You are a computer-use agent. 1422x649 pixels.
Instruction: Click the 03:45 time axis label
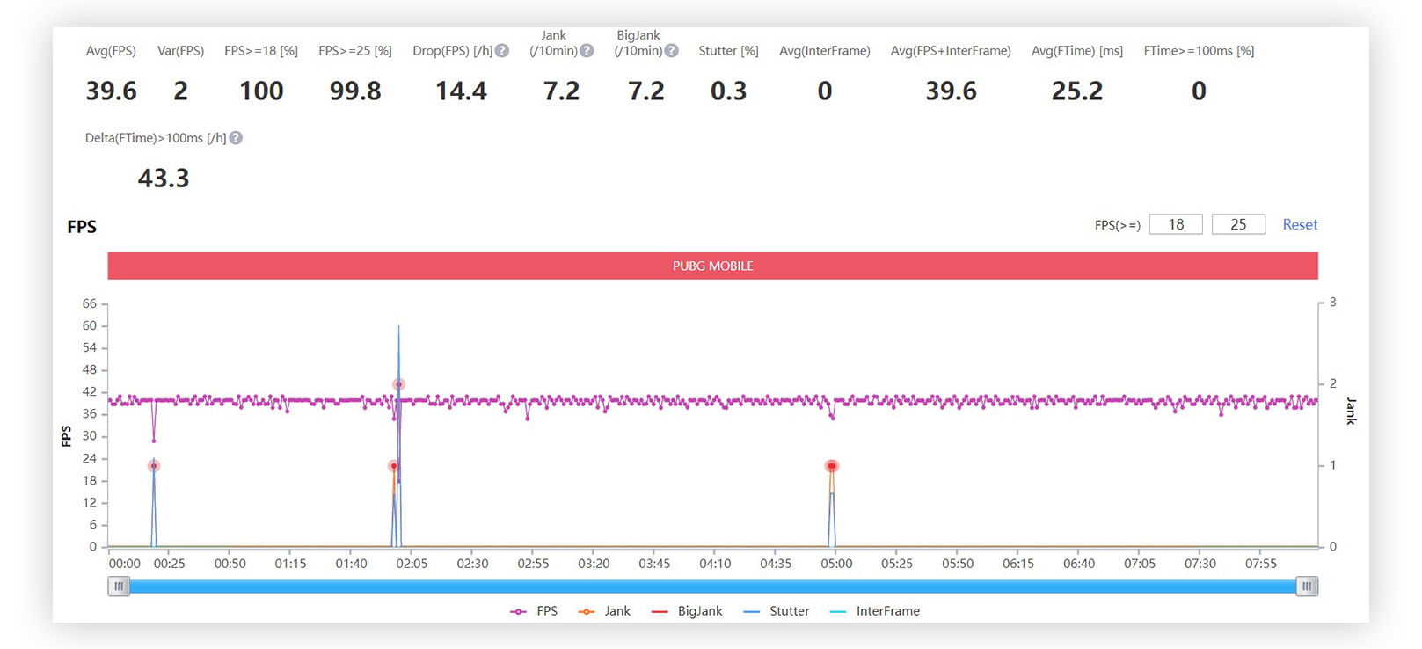[654, 564]
